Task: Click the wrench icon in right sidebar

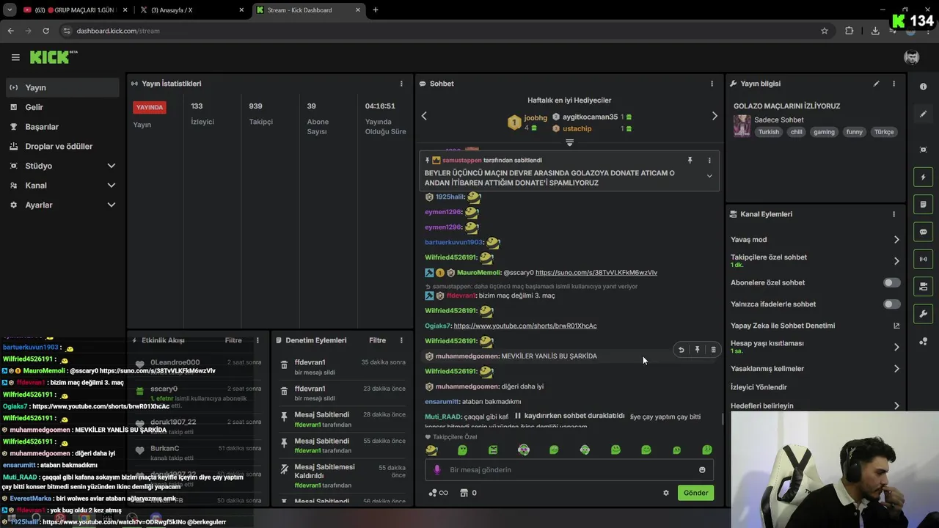Action: point(923,314)
